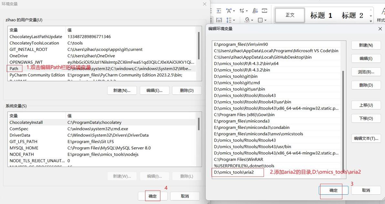Screen dimensions: 385x204
Task: Click the borders icon in ribbon
Action: tap(260, 20)
